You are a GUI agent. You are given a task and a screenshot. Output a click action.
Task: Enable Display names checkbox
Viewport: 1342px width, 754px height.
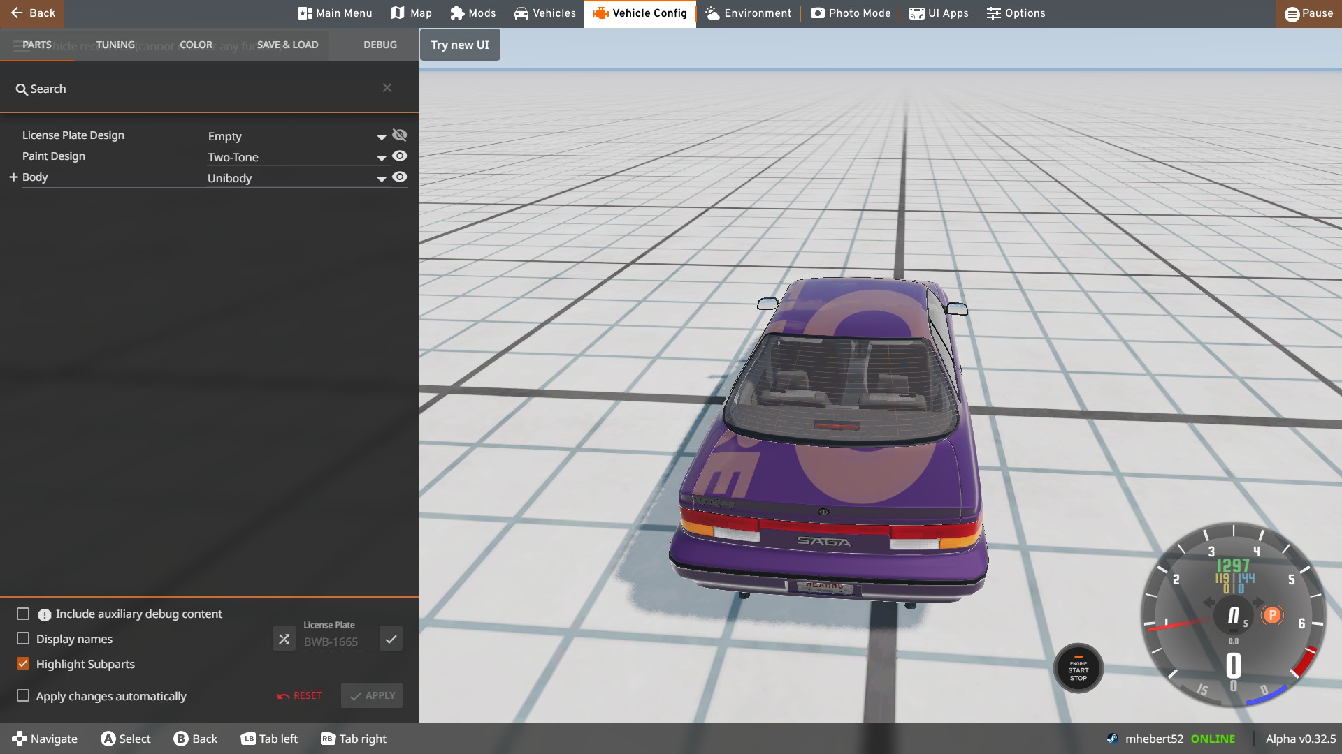(x=23, y=639)
